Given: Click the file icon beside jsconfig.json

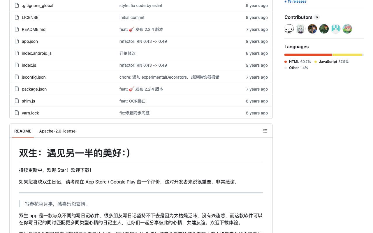Looking at the screenshot, I should (x=17, y=77).
